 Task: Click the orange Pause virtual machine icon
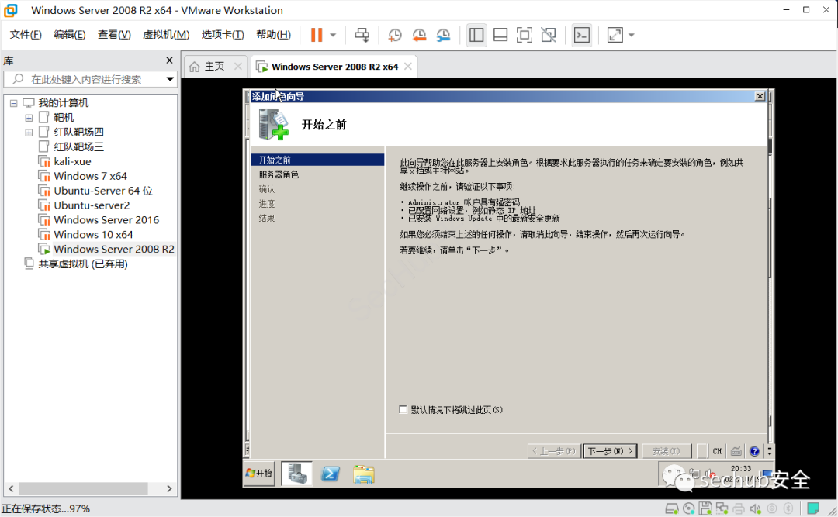(317, 35)
